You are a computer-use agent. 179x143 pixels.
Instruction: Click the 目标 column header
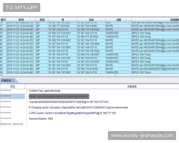coord(91,20)
